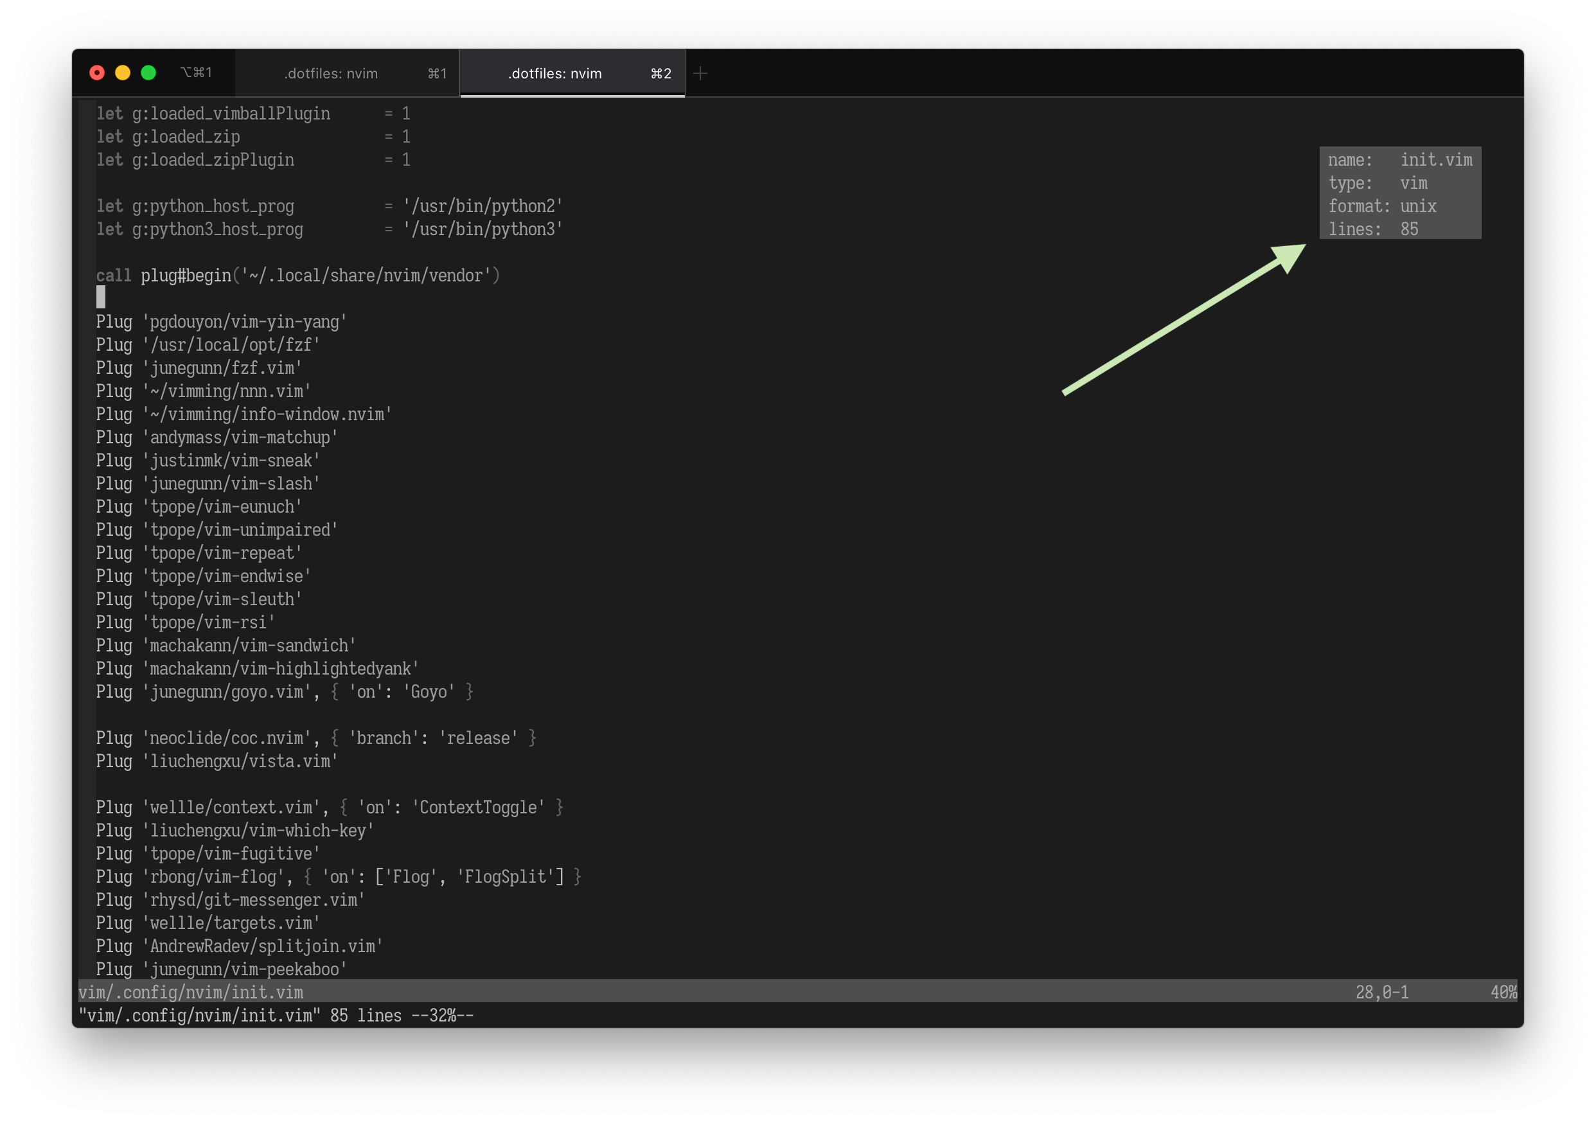Screen dimensions: 1596x1123
Task: Select the Plug 'neoclide/coc.nvim' branch entry
Action: pos(315,738)
